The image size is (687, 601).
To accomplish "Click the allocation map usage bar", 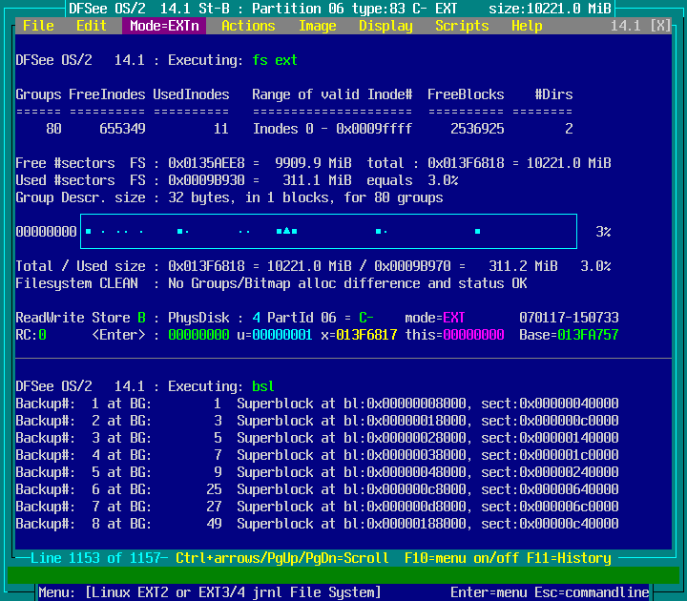I will click(328, 231).
